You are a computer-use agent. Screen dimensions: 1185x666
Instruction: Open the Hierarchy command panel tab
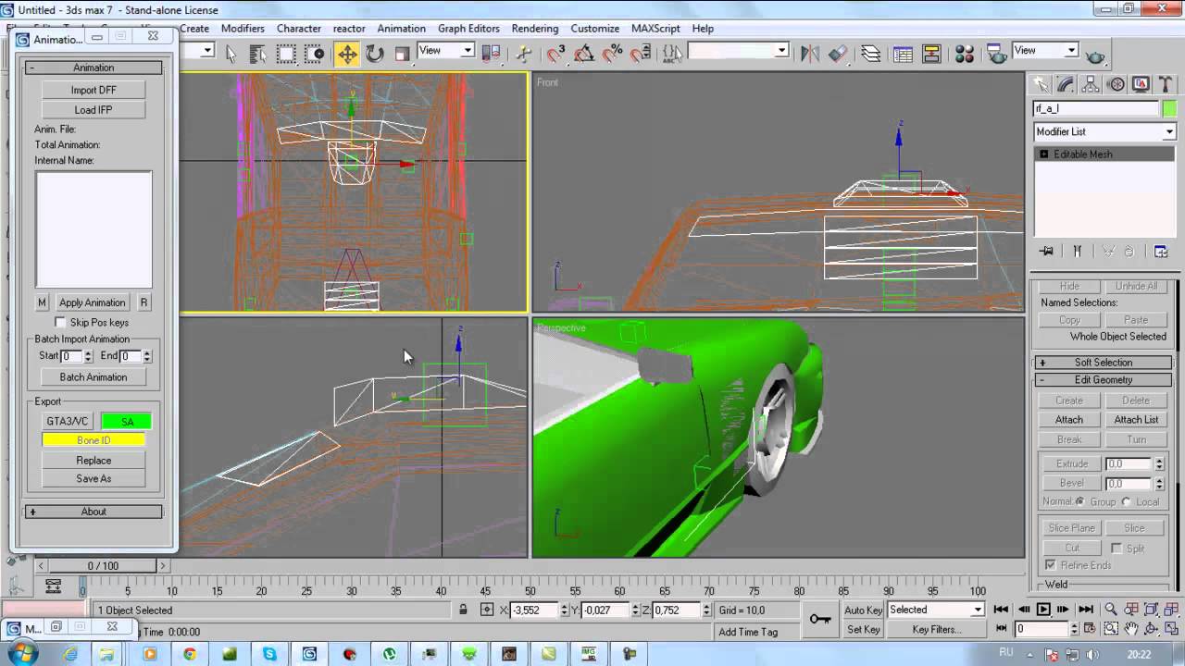1091,84
